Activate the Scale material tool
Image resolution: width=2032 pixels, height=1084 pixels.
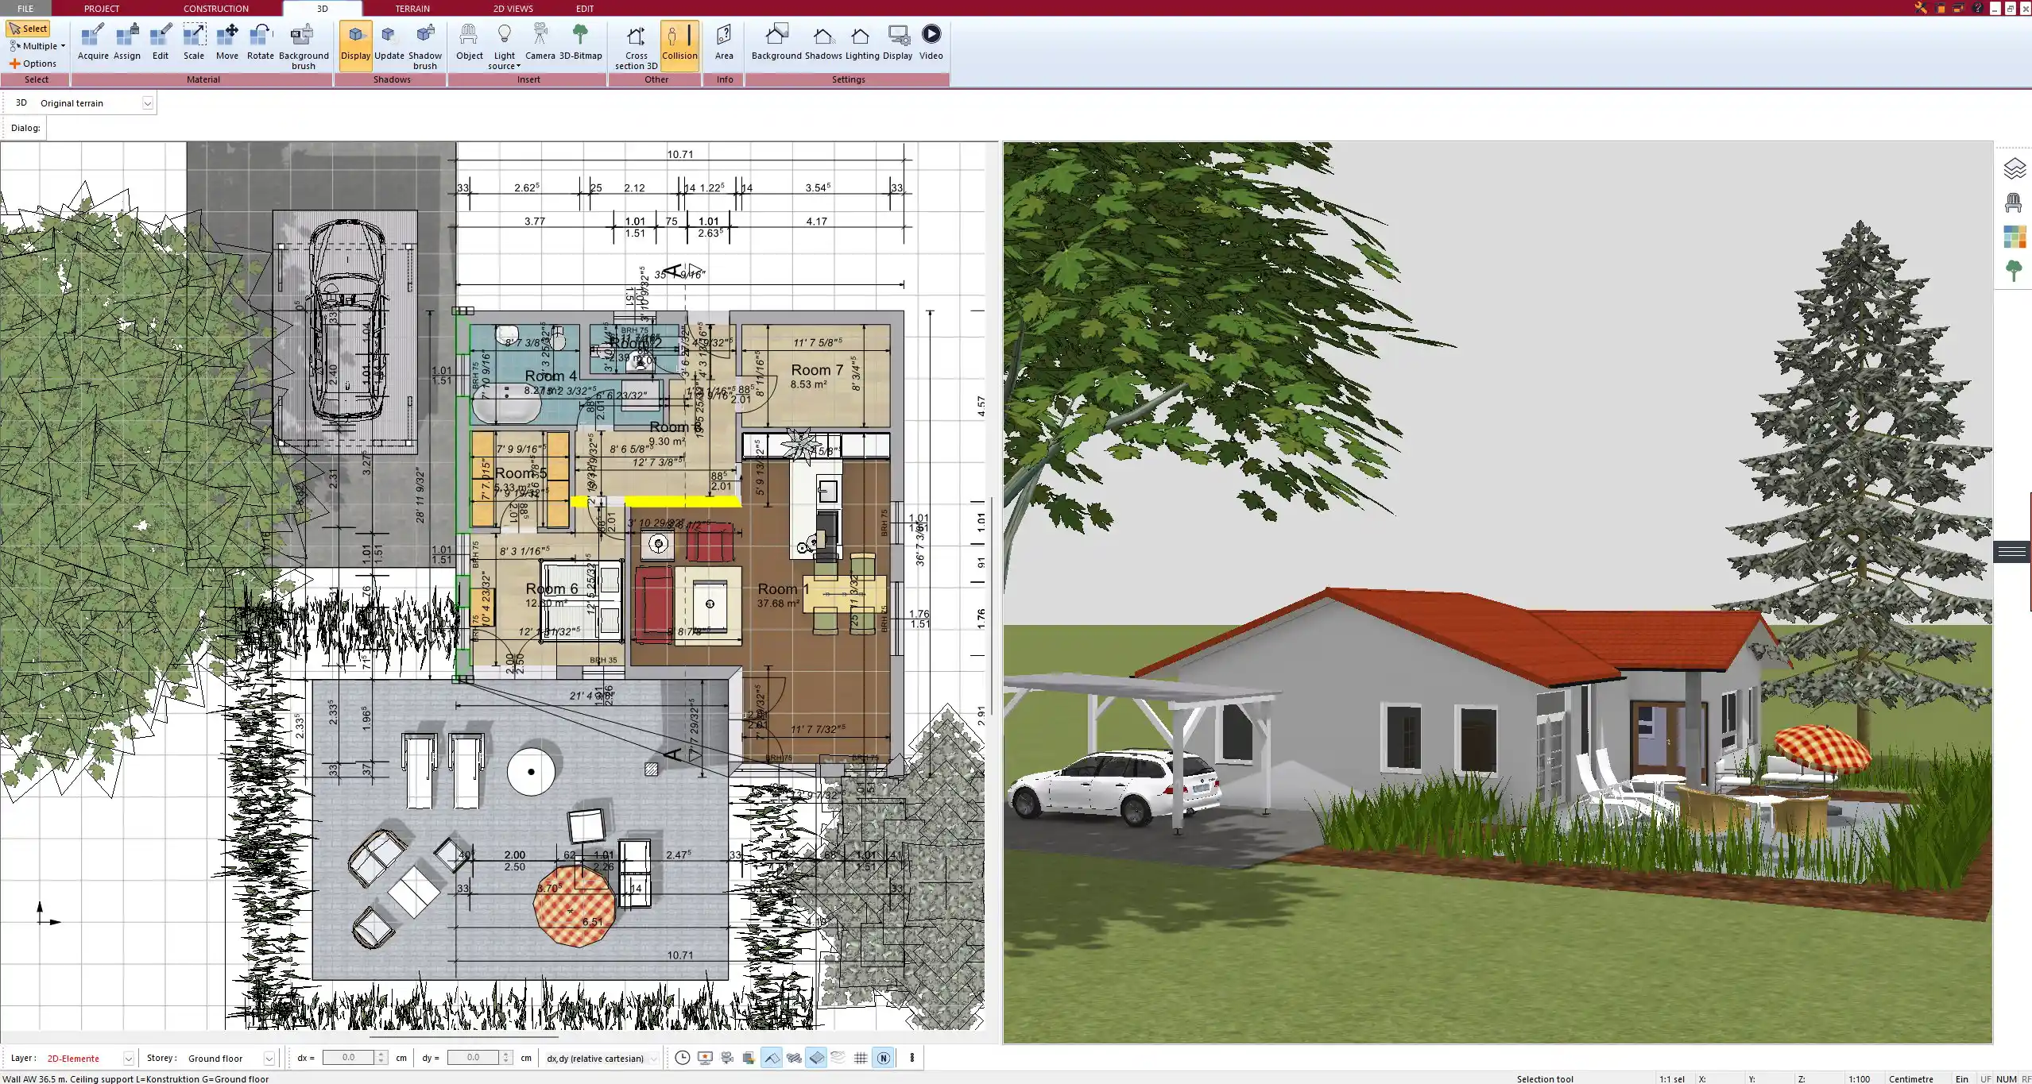tap(194, 43)
